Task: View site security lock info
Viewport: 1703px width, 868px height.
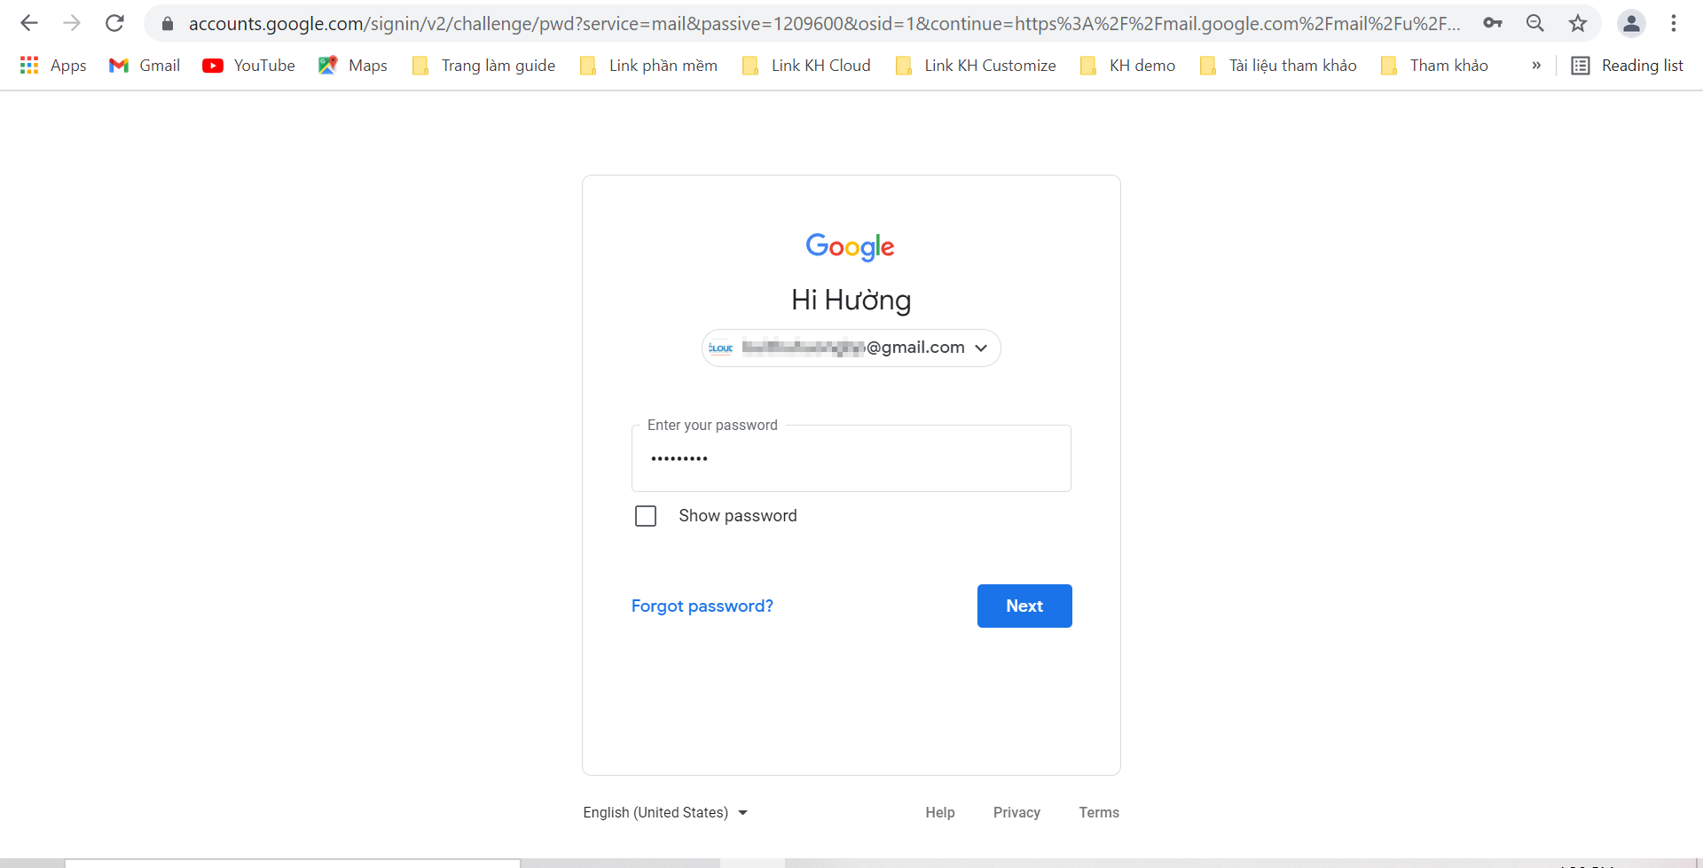Action: pos(167,24)
